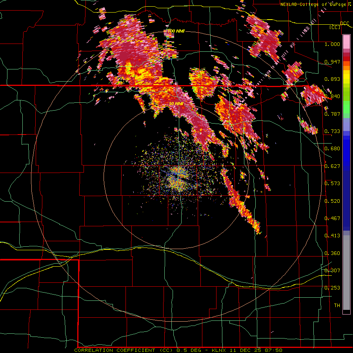Select the 0.467 legend value
The width and height of the screenshot is (353, 353).
click(332, 218)
